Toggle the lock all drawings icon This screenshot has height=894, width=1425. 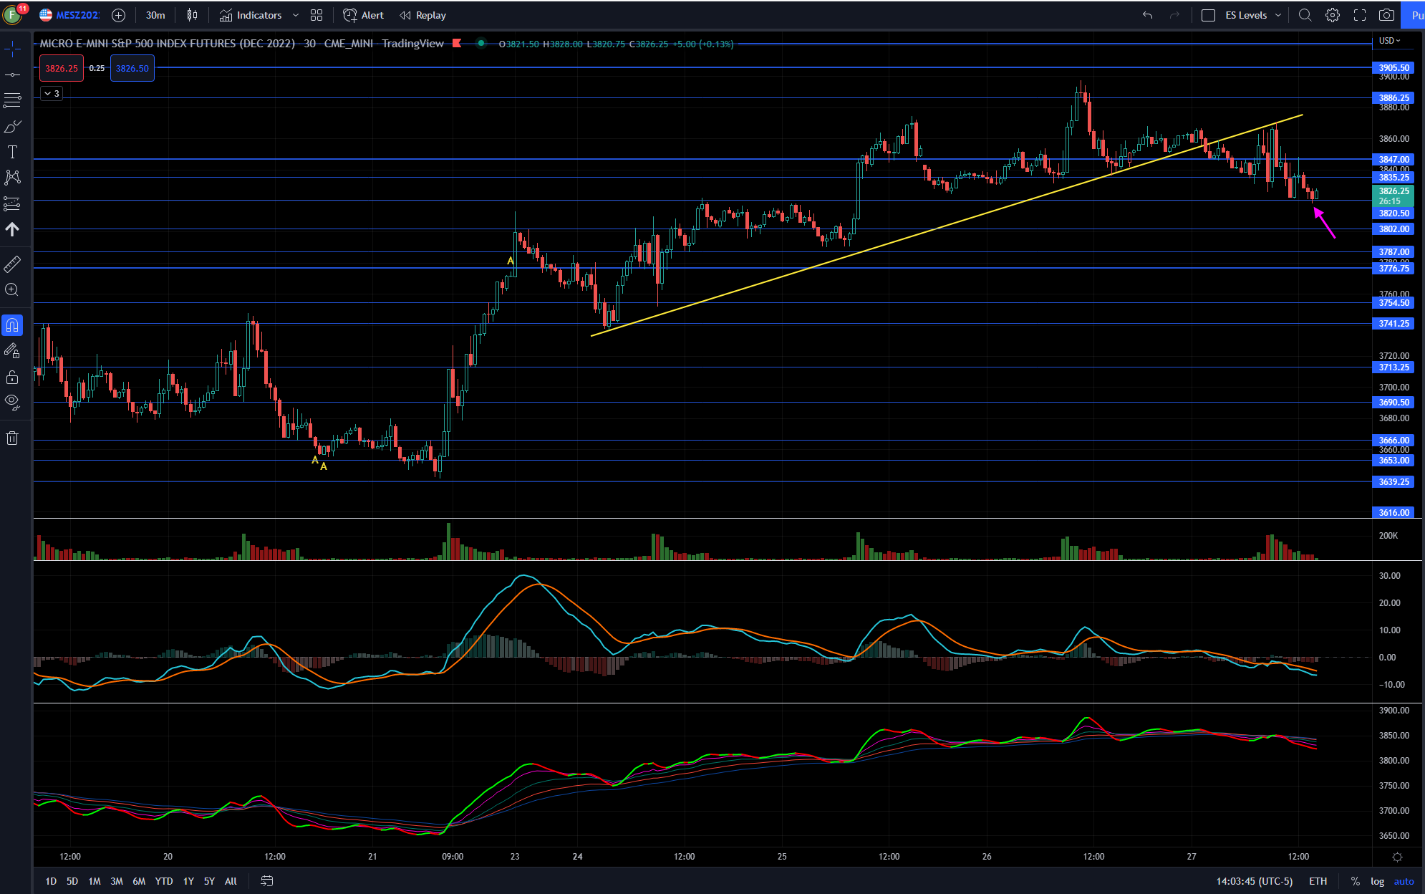[12, 377]
